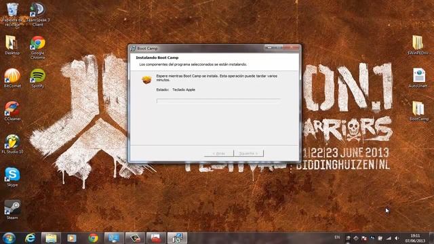The image size is (434, 244).
Task: Click the installation progress bar
Action: pos(218,101)
